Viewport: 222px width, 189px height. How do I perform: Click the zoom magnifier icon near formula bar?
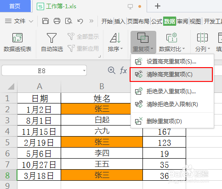pos(112,71)
